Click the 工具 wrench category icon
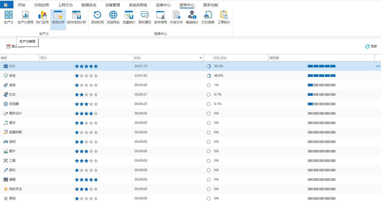The height and width of the screenshot is (205, 381). [x=6, y=161]
